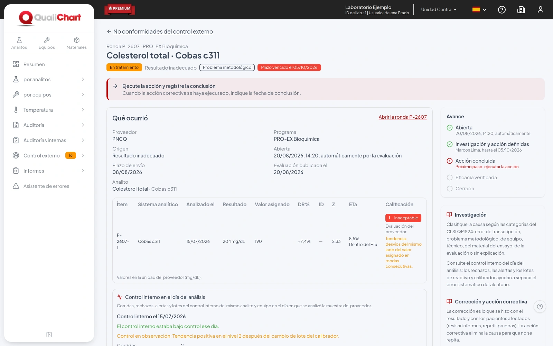553x346 pixels.
Task: Open the Equipos wrench icon
Action: click(x=47, y=40)
